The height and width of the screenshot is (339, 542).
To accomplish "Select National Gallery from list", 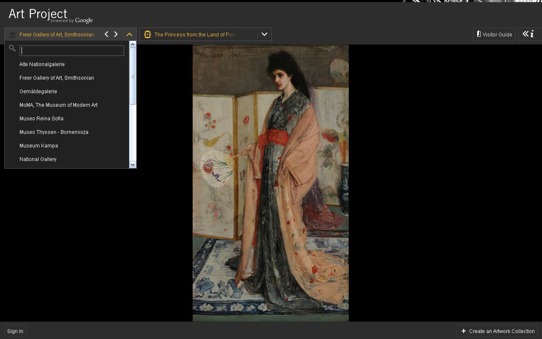I will pos(38,159).
